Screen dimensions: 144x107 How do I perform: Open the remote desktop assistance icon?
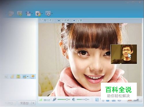coord(28,13)
